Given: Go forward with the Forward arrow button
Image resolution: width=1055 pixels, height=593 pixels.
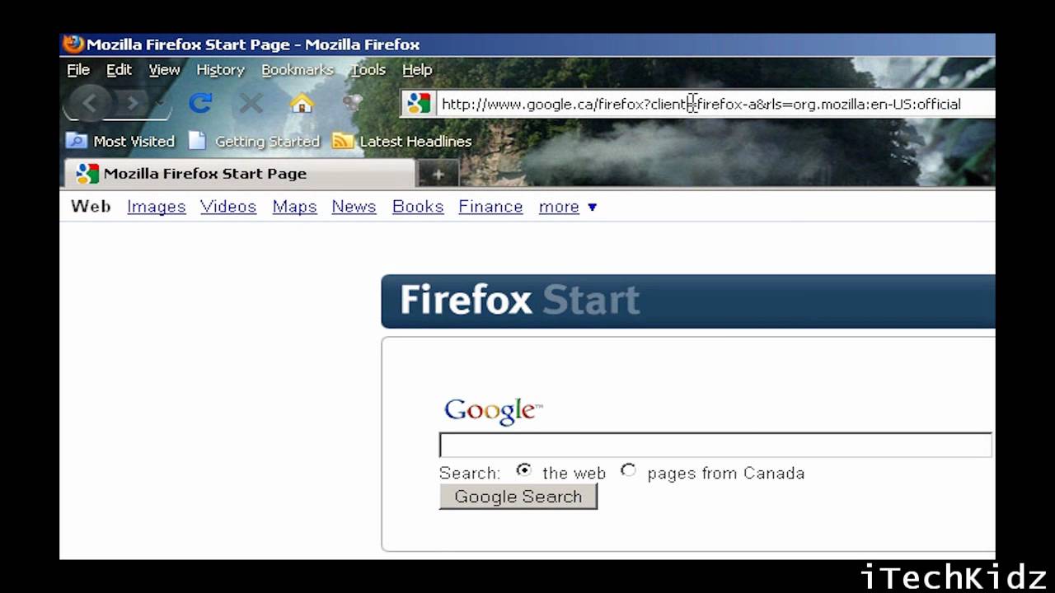Looking at the screenshot, I should pyautogui.click(x=132, y=103).
